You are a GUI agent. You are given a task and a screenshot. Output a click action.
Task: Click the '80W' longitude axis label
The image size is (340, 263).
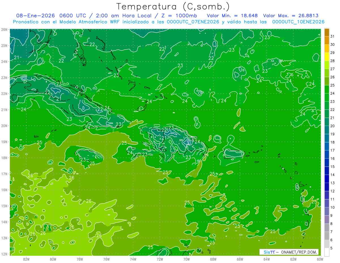(53, 259)
